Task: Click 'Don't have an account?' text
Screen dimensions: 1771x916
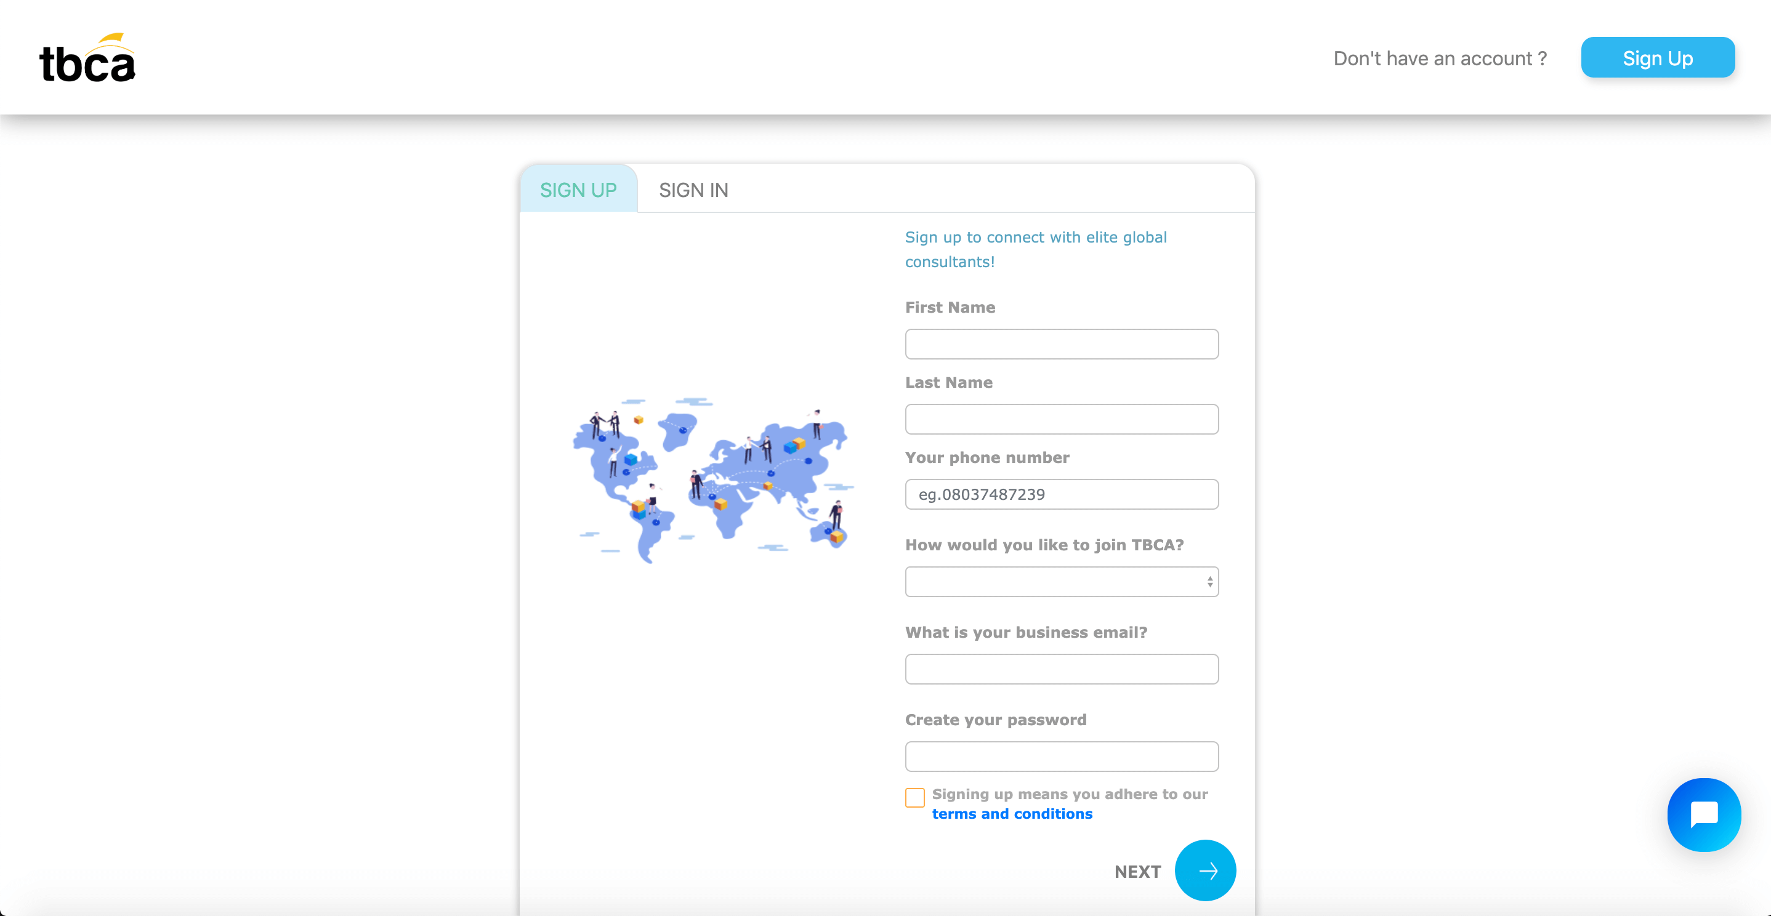Action: (x=1440, y=56)
